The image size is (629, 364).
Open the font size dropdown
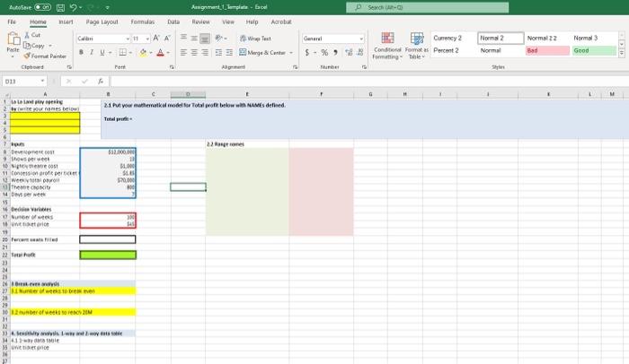click(x=147, y=39)
